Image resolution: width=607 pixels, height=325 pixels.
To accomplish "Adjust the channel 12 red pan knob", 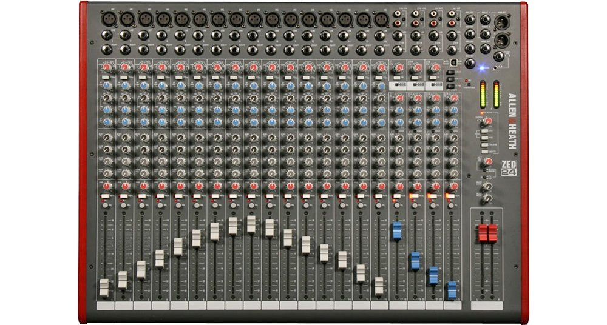I will click(x=308, y=186).
